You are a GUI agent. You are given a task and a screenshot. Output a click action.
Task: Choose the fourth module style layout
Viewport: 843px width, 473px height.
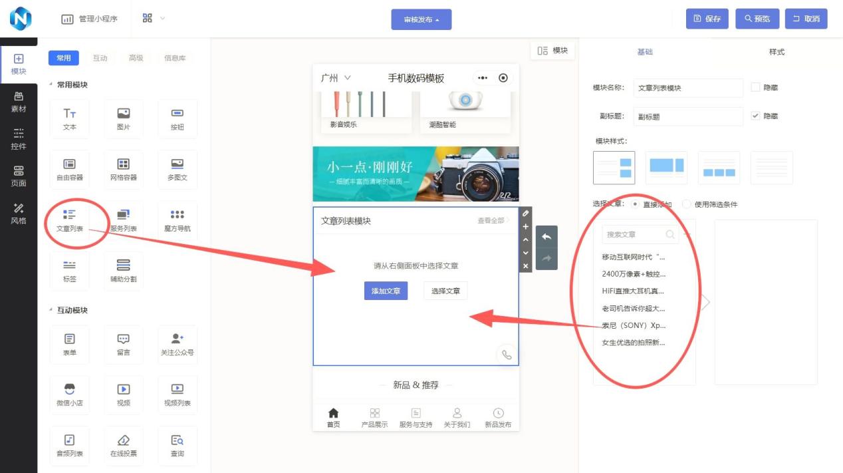pyautogui.click(x=771, y=168)
